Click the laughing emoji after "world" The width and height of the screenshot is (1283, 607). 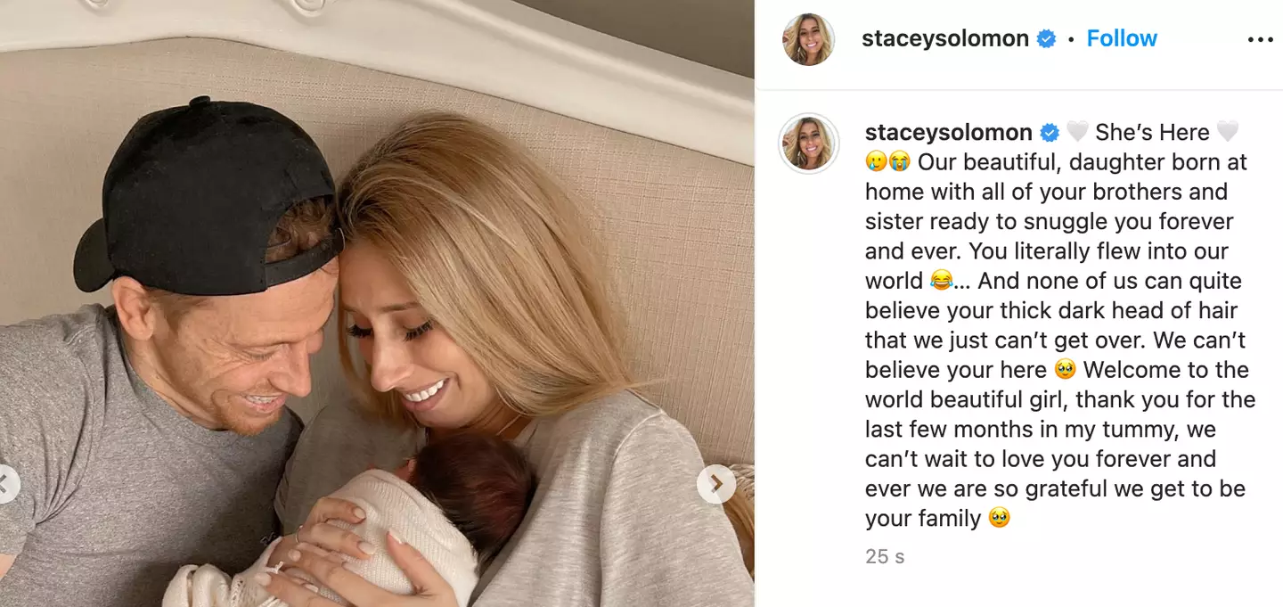(x=941, y=281)
